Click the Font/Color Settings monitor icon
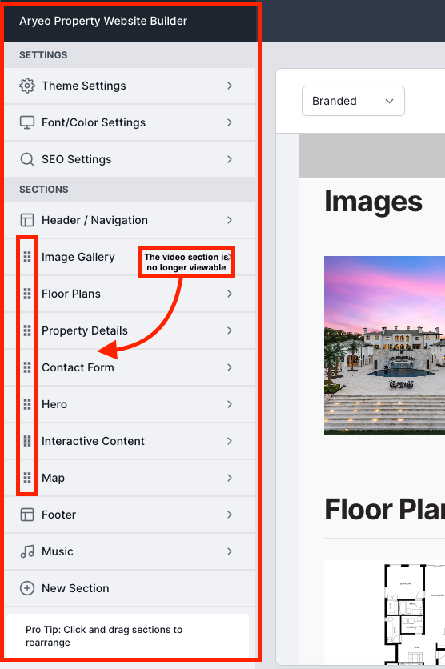The width and height of the screenshot is (445, 669). (x=27, y=122)
